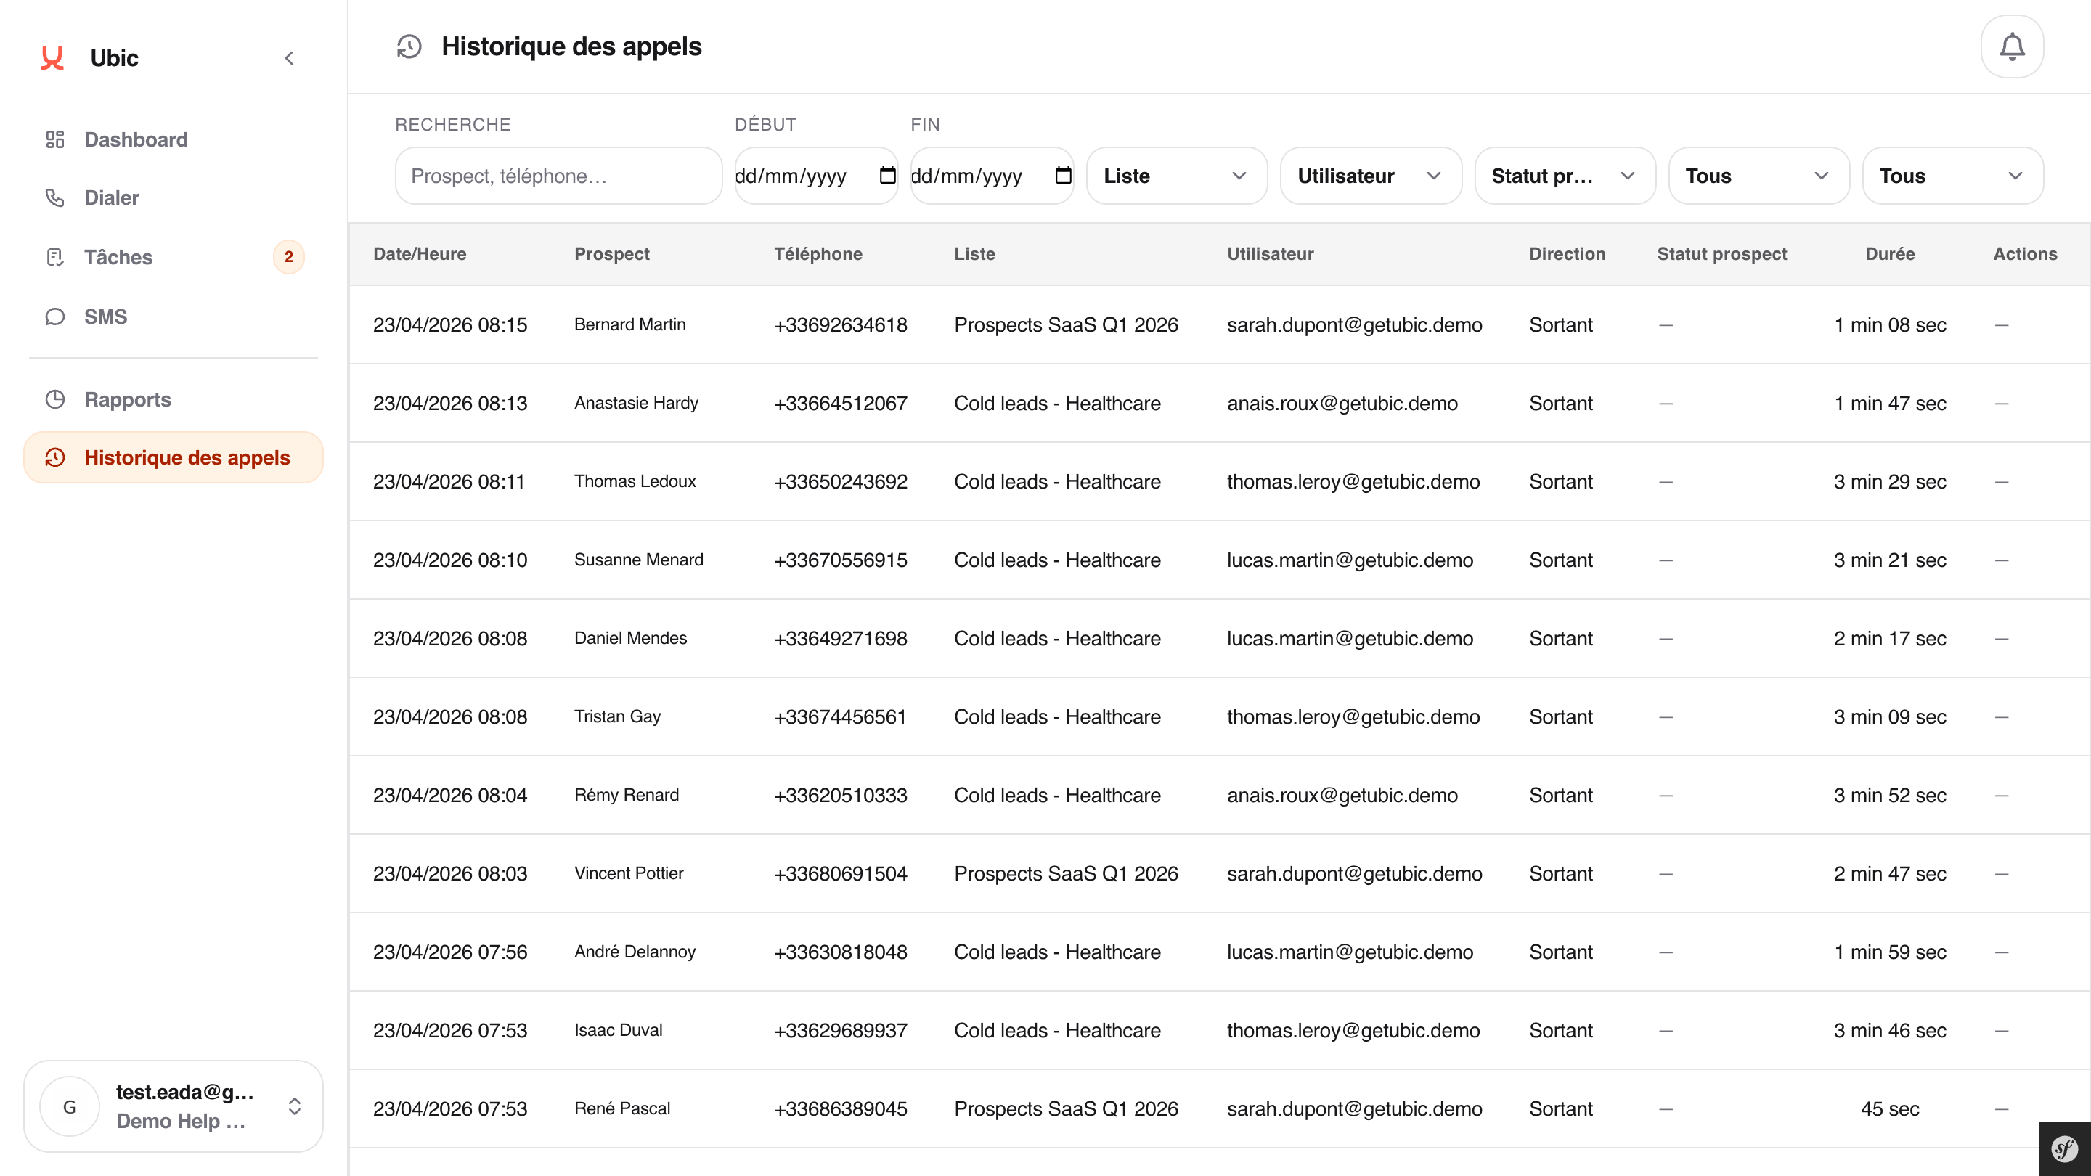Expand the Liste filter dropdown
Screen dimensions: 2091x1176
[1176, 175]
